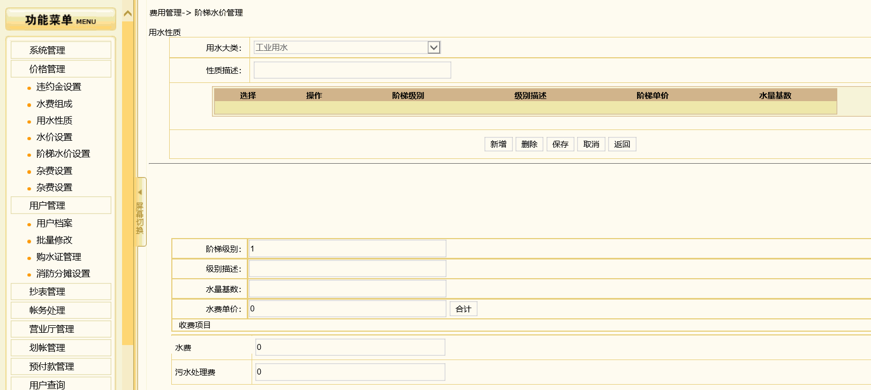This screenshot has width=871, height=390.
Task: Select 违约金设置 menu item
Action: click(x=59, y=87)
